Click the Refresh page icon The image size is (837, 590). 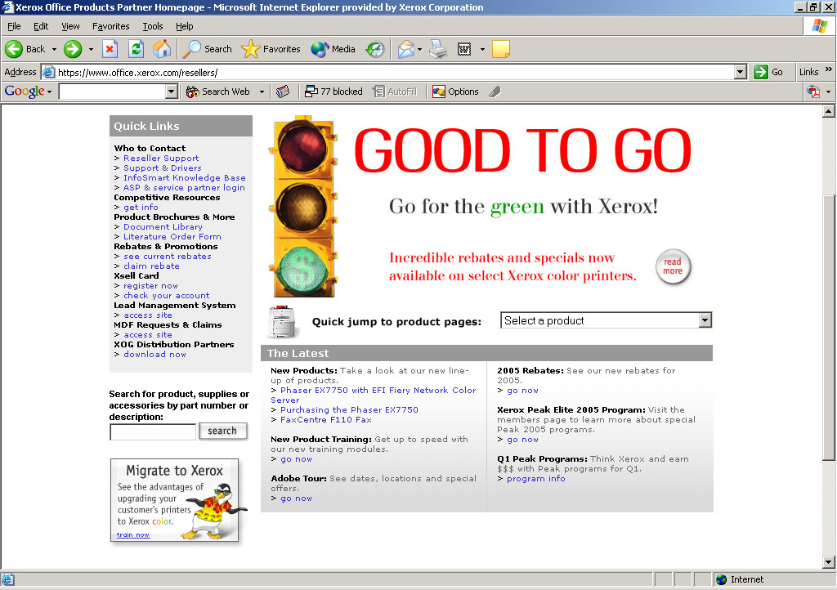136,49
